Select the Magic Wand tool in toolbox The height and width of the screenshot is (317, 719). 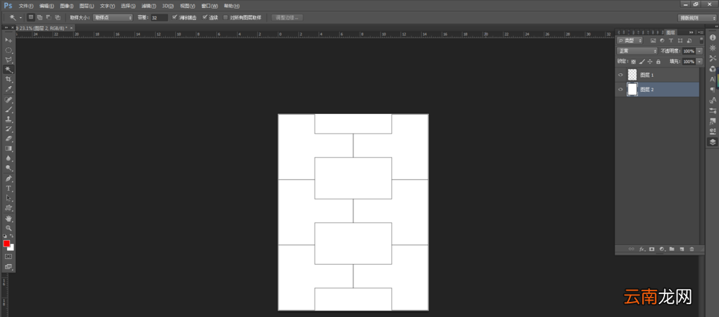(x=8, y=70)
